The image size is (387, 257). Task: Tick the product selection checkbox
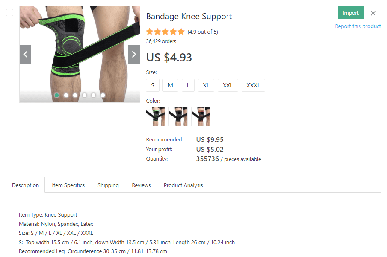click(10, 12)
